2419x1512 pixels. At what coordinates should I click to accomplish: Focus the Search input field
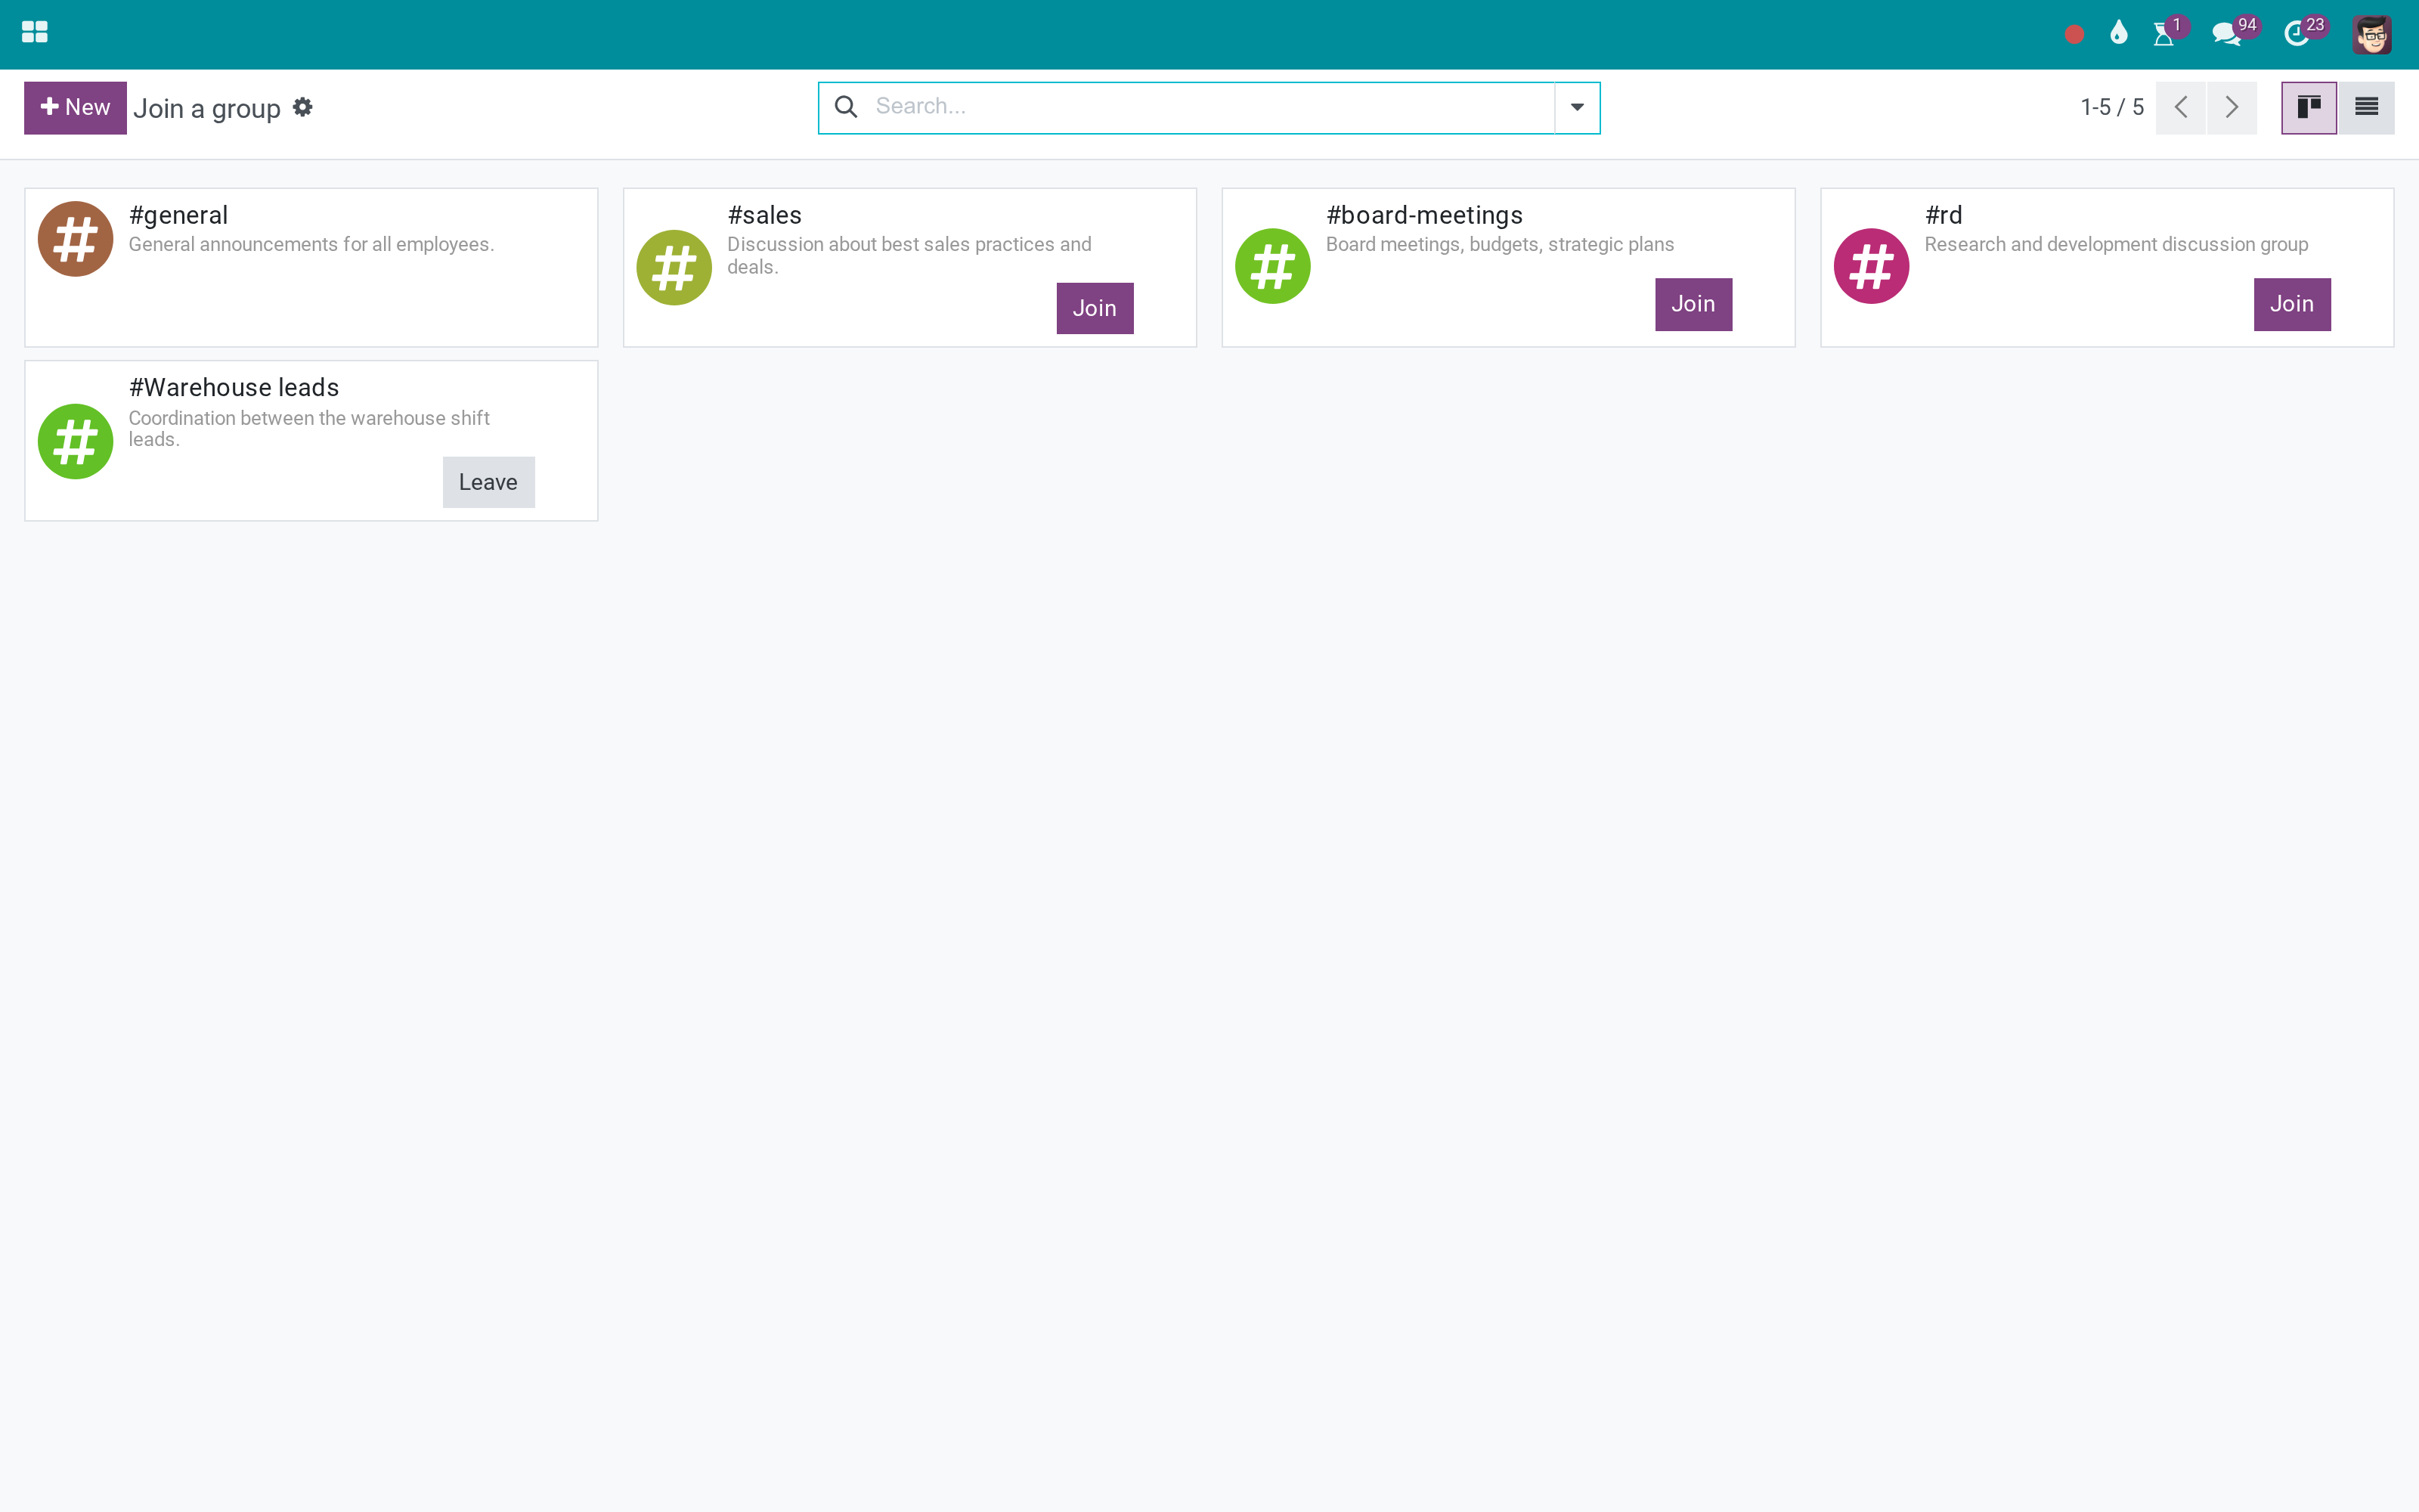pos(1209,106)
